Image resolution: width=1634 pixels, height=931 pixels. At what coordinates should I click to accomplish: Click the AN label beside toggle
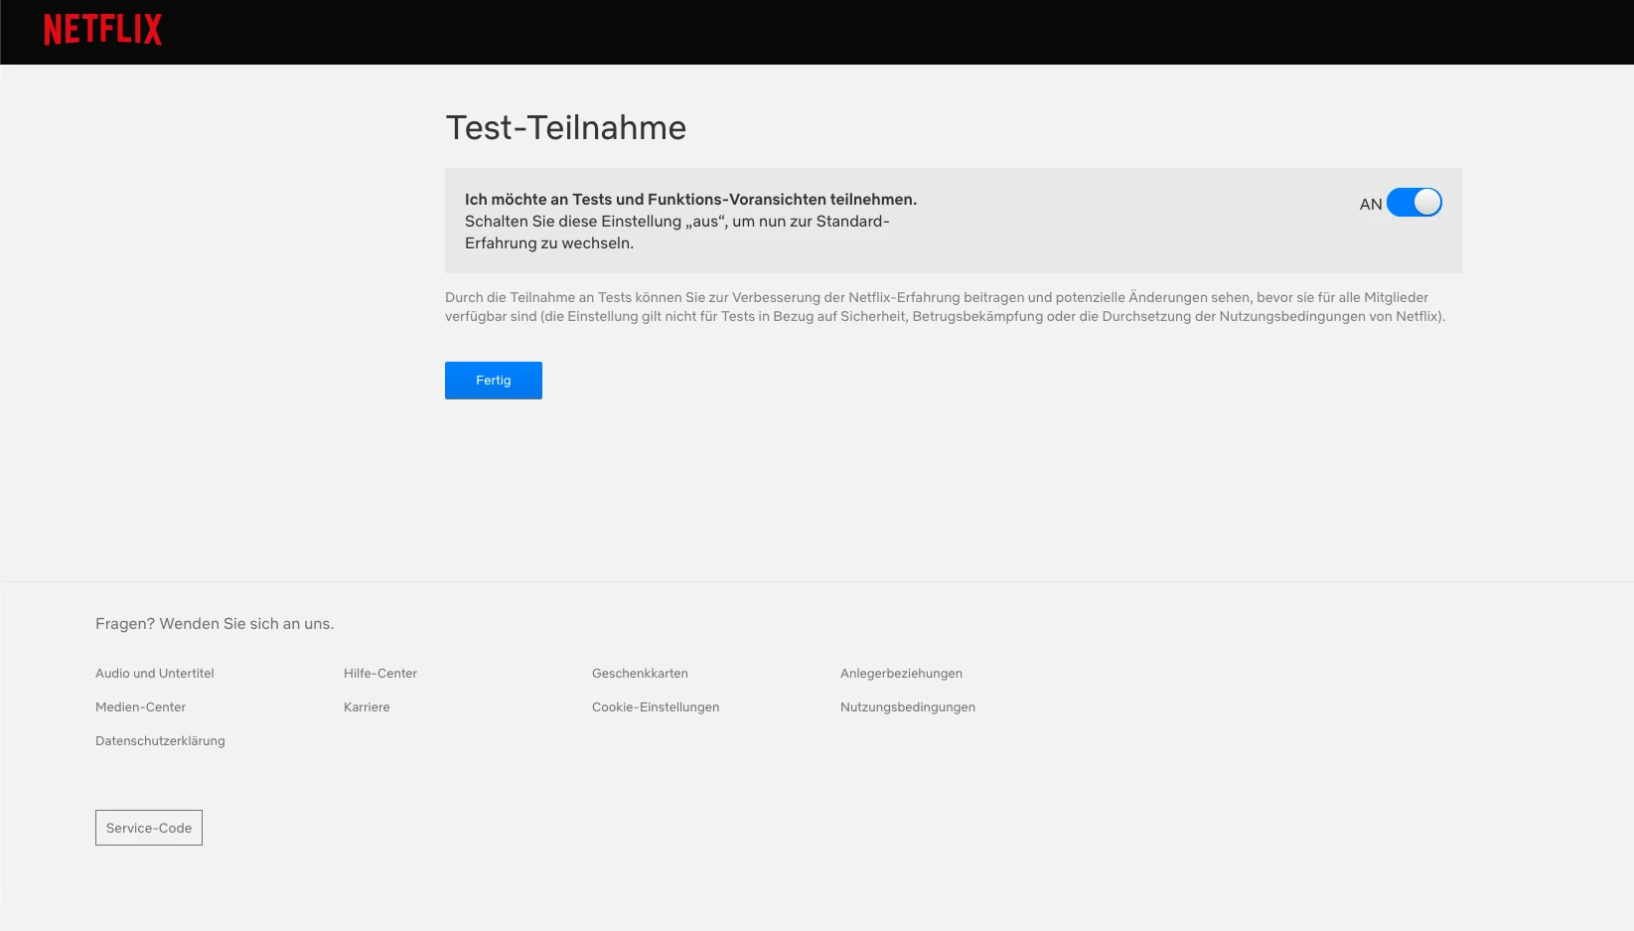(x=1371, y=204)
